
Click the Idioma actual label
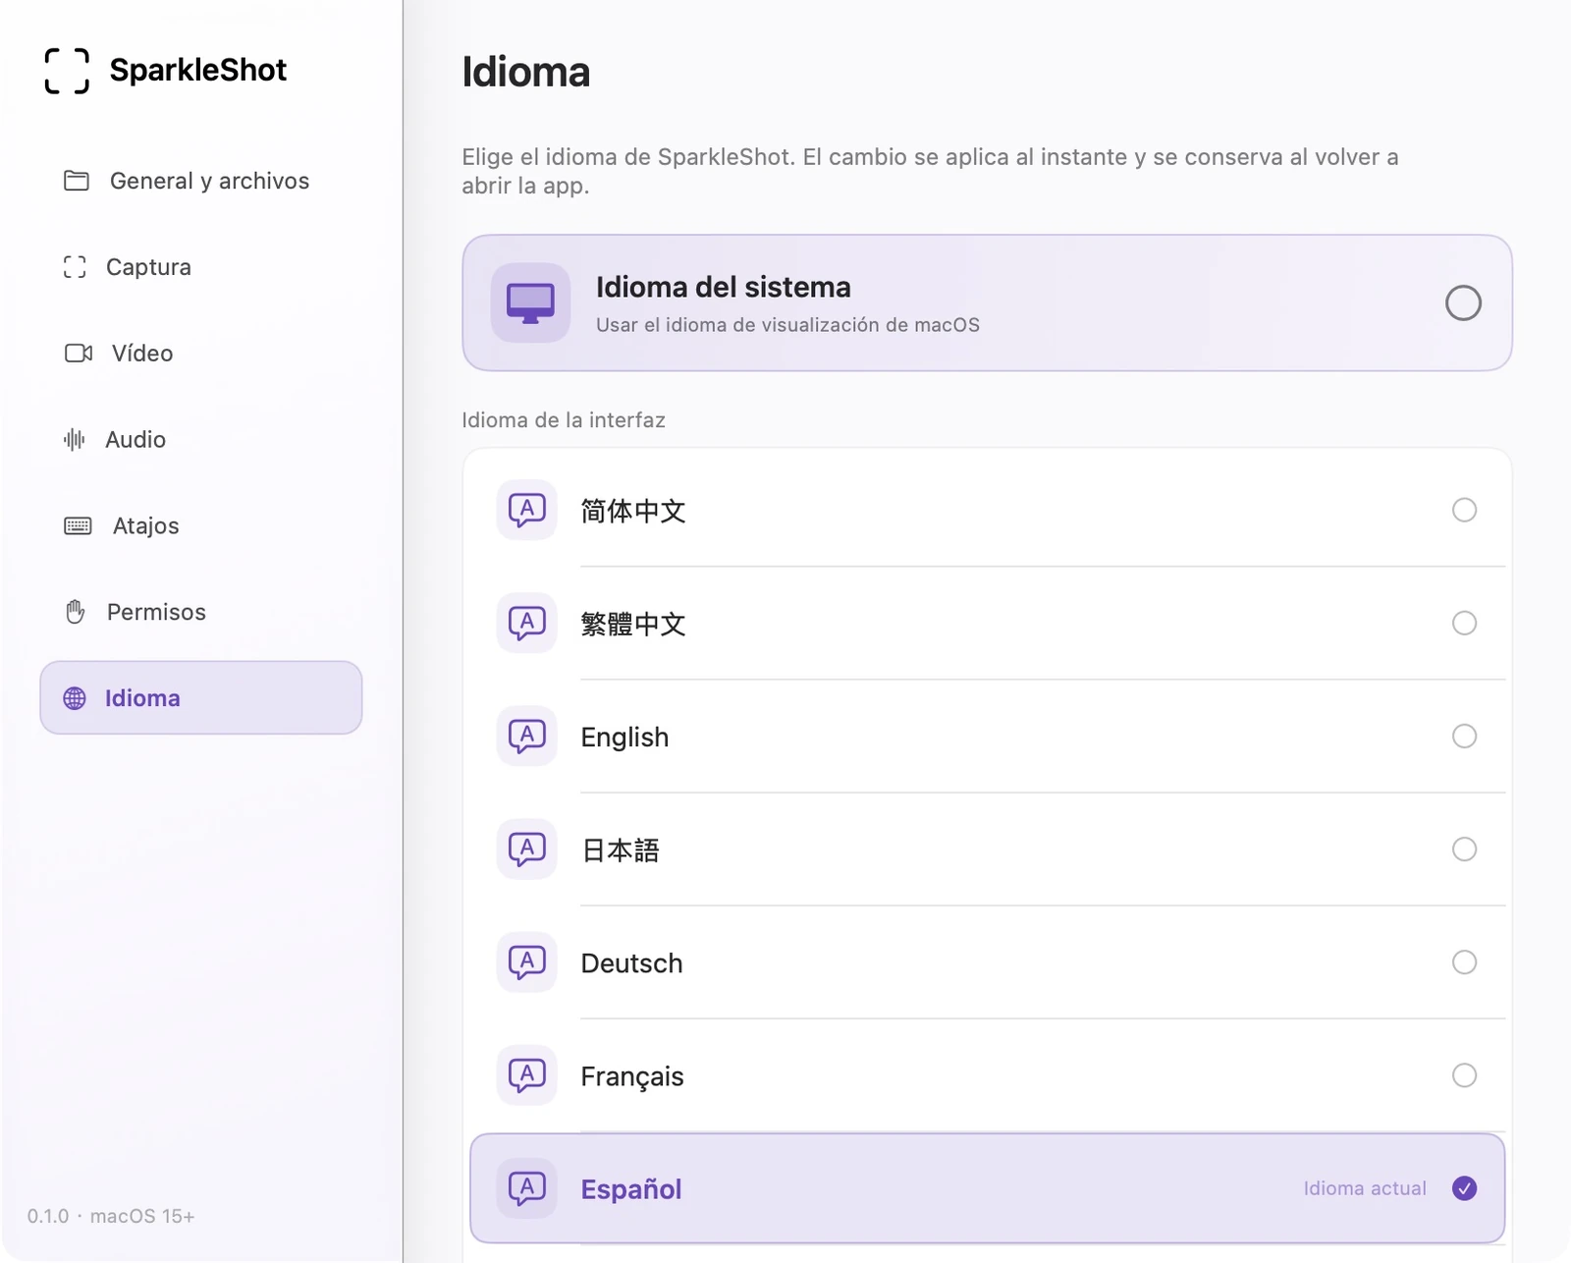point(1365,1188)
